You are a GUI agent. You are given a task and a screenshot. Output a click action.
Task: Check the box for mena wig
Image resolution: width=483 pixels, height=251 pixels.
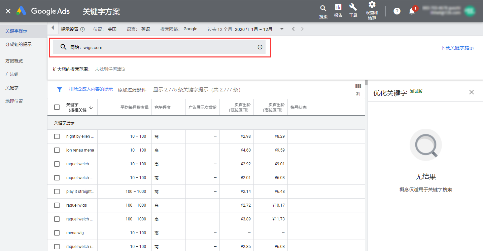tap(57, 233)
